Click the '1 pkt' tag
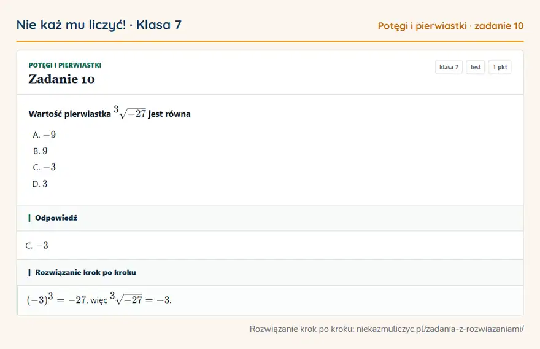540x349 pixels. [x=499, y=67]
